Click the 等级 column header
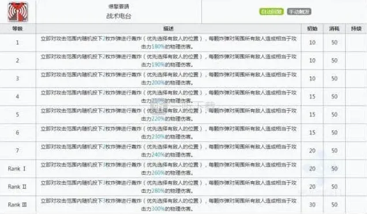This screenshot has width=367, height=214. (17, 29)
